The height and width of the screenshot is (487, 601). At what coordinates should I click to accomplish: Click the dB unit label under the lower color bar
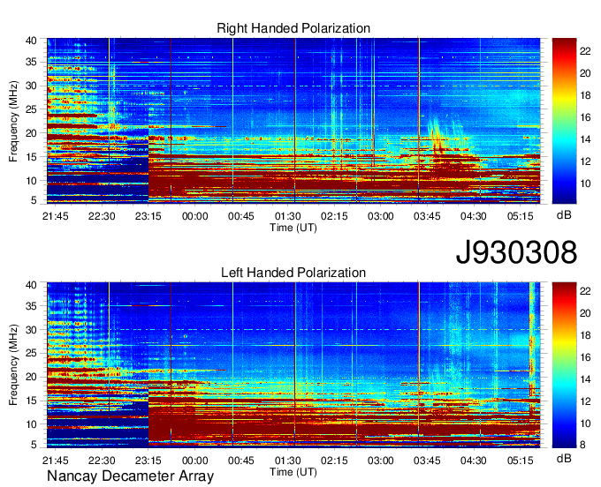point(564,458)
